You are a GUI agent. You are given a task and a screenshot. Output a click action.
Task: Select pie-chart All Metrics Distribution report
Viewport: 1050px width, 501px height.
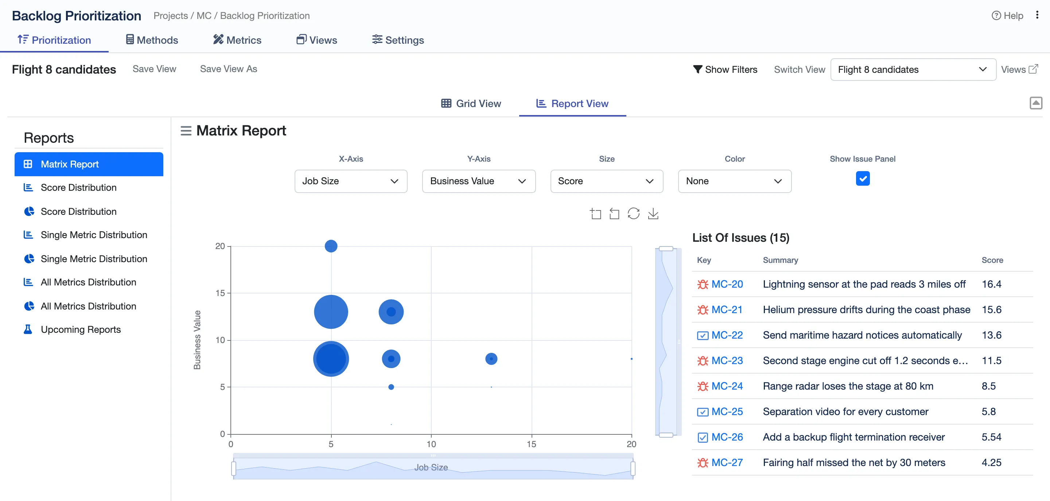[x=89, y=306]
